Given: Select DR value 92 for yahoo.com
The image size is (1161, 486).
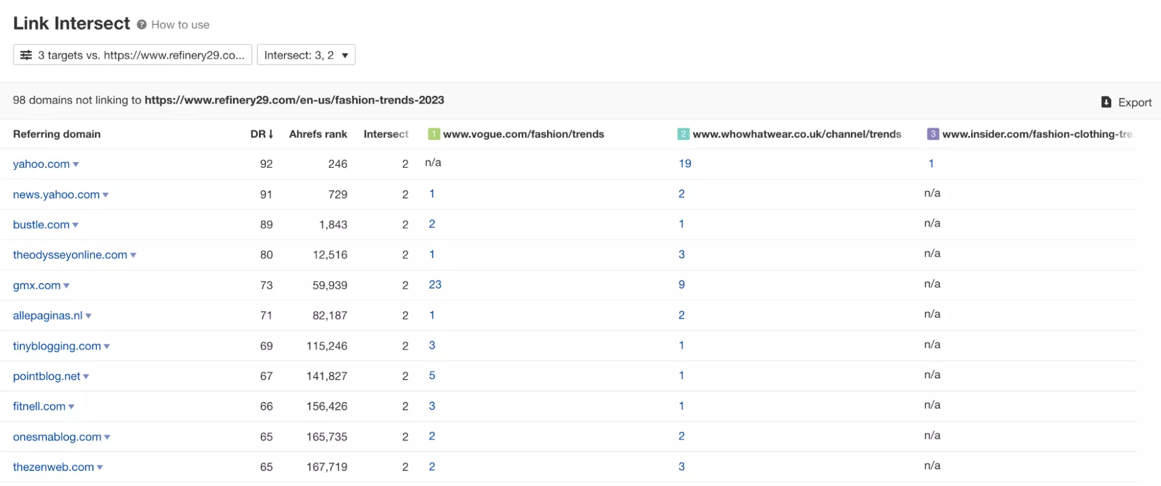Looking at the screenshot, I should coord(267,164).
